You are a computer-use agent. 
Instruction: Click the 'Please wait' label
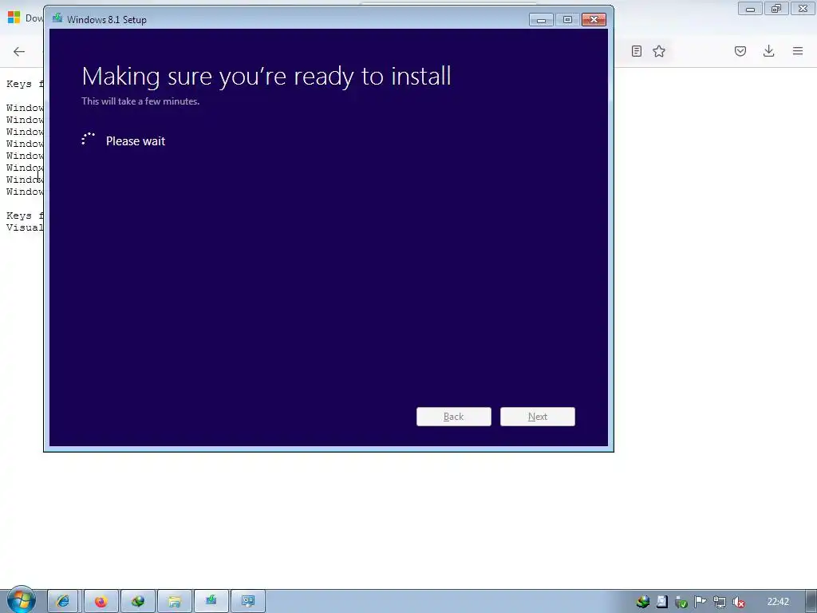[x=136, y=141]
